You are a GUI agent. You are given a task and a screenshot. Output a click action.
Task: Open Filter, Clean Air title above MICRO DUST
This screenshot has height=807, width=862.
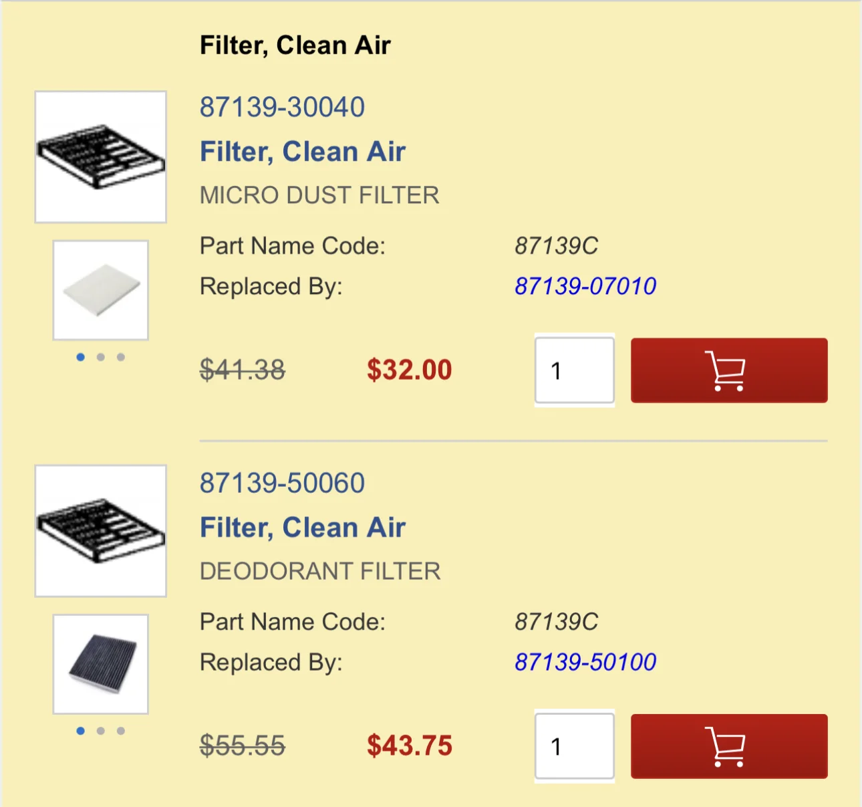click(x=303, y=152)
